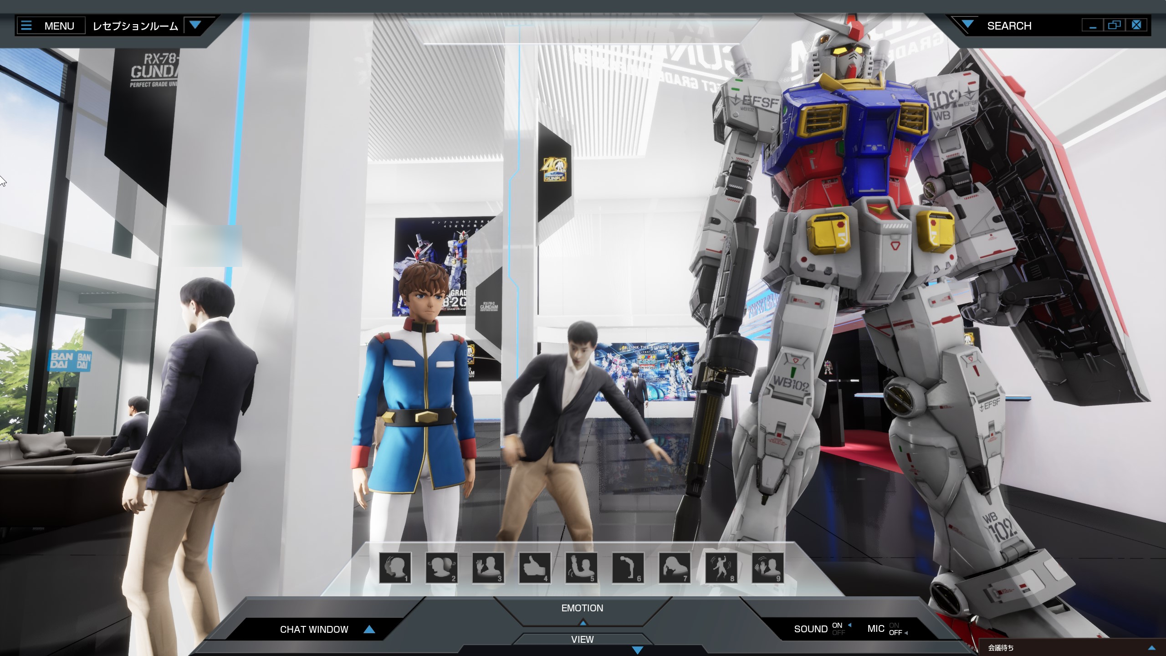Trigger emote 3, the raised-hand greeting
This screenshot has height=656, width=1166.
pyautogui.click(x=488, y=568)
